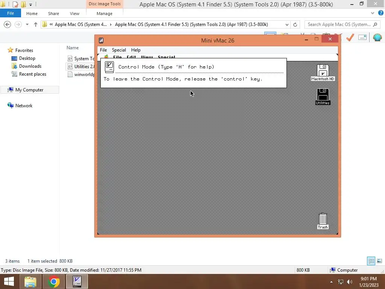Select the Utilities 2.0 disk image file
This screenshot has height=289, width=385.
click(81, 66)
